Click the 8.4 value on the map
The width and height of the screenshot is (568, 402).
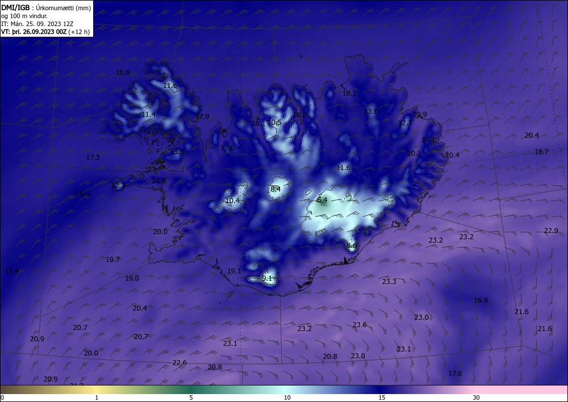click(275, 189)
